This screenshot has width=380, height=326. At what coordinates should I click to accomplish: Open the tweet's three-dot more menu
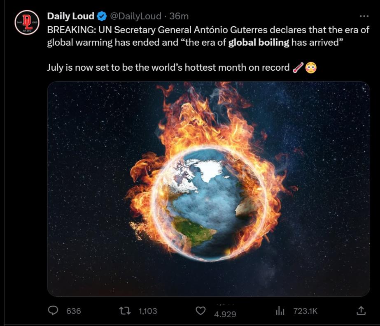pyautogui.click(x=364, y=16)
